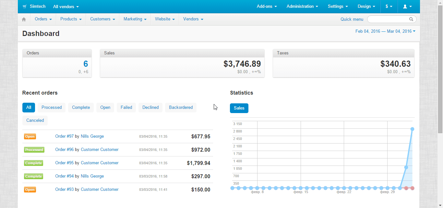Click the $3,746.89 sales total
443x208 pixels.
pos(242,64)
